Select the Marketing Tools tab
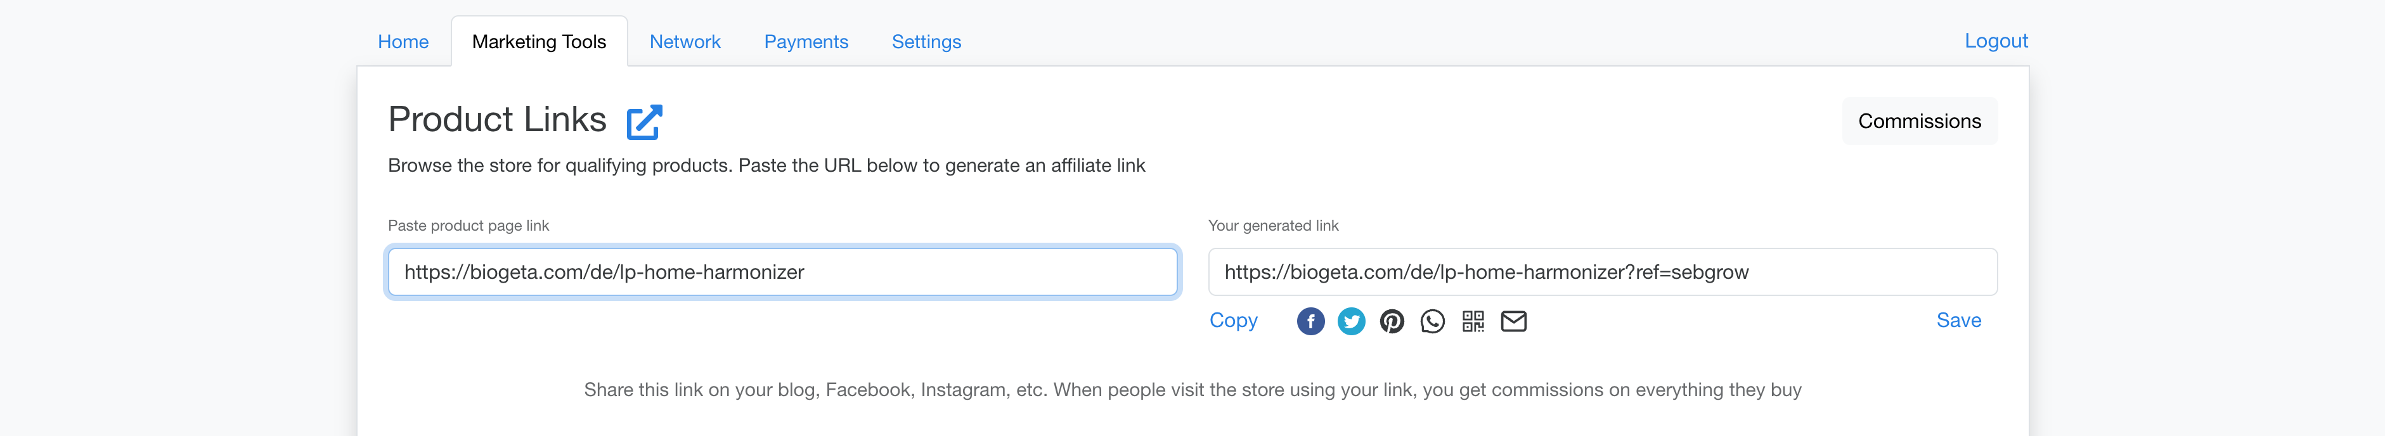 [x=539, y=42]
